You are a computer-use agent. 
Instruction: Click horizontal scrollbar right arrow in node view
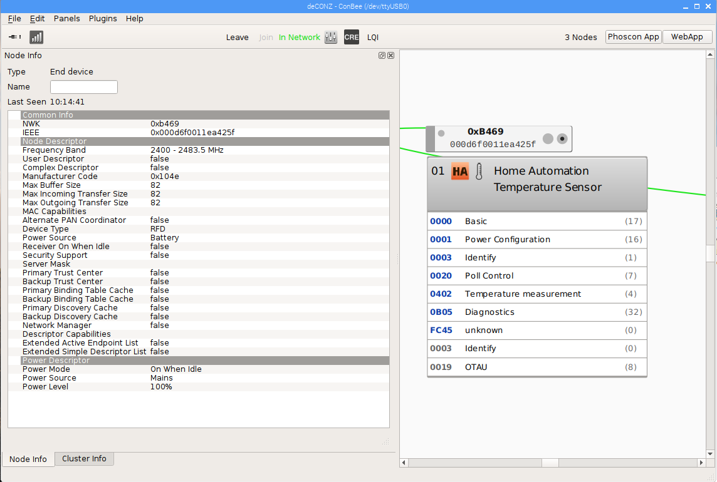(x=701, y=463)
